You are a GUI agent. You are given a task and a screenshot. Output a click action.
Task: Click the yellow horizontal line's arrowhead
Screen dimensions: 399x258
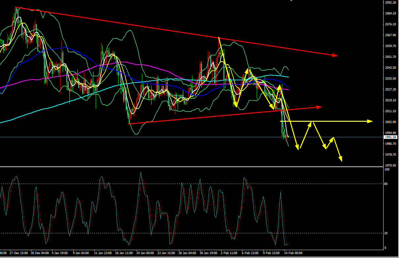click(x=370, y=121)
